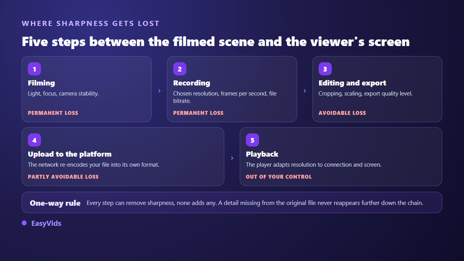464x261 pixels.
Task: Click the step 2 number badge
Action: [180, 69]
